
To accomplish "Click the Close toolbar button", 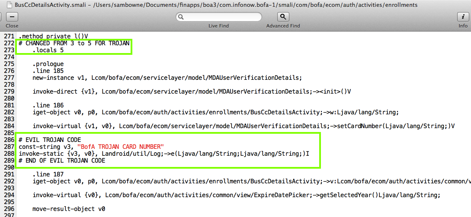I will point(12,17).
